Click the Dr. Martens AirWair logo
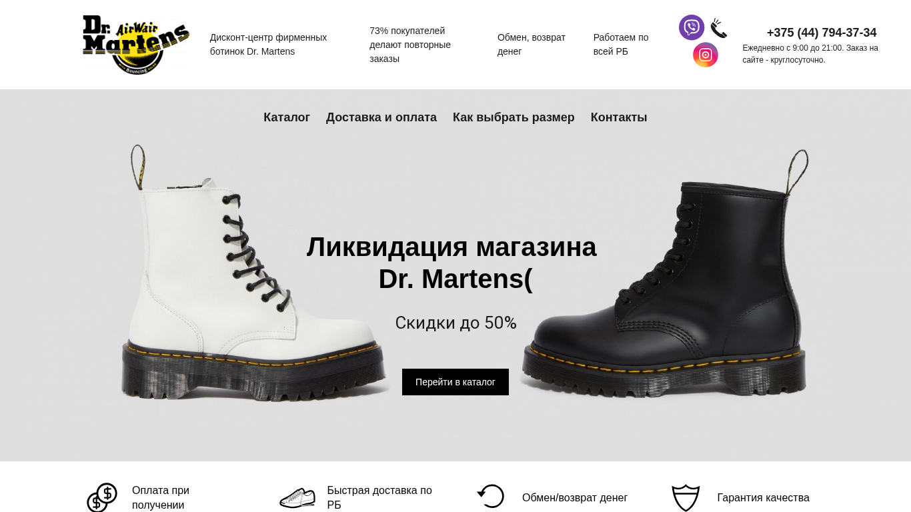Viewport: 911px width, 512px height. pos(136,45)
